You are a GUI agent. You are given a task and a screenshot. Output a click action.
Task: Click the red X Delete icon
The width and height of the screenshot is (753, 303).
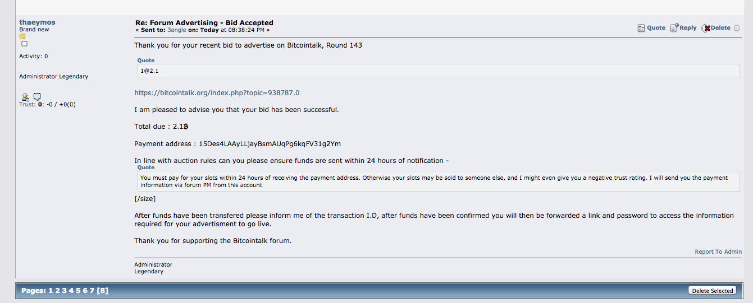pyautogui.click(x=706, y=28)
